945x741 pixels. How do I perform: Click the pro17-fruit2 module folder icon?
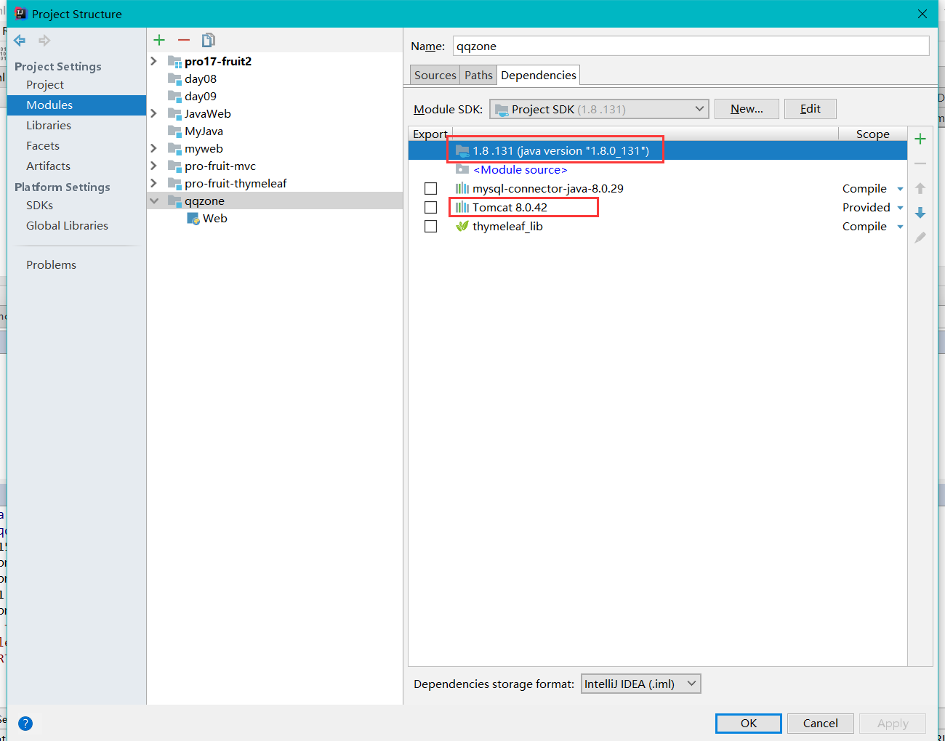point(174,62)
